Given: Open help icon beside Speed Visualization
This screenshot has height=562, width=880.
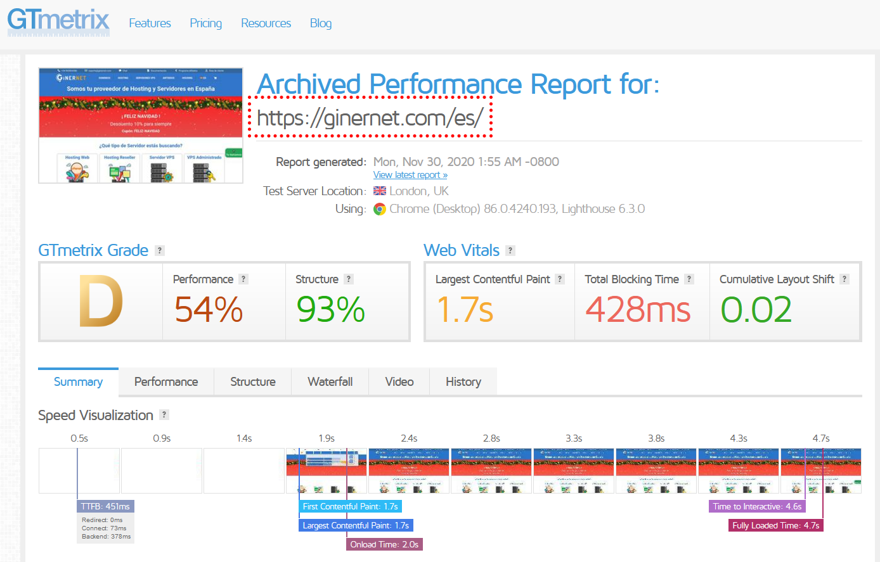Looking at the screenshot, I should pyautogui.click(x=164, y=414).
